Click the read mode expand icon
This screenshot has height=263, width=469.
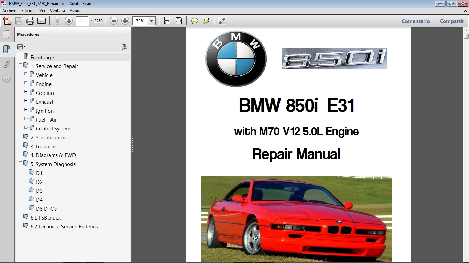tap(222, 21)
